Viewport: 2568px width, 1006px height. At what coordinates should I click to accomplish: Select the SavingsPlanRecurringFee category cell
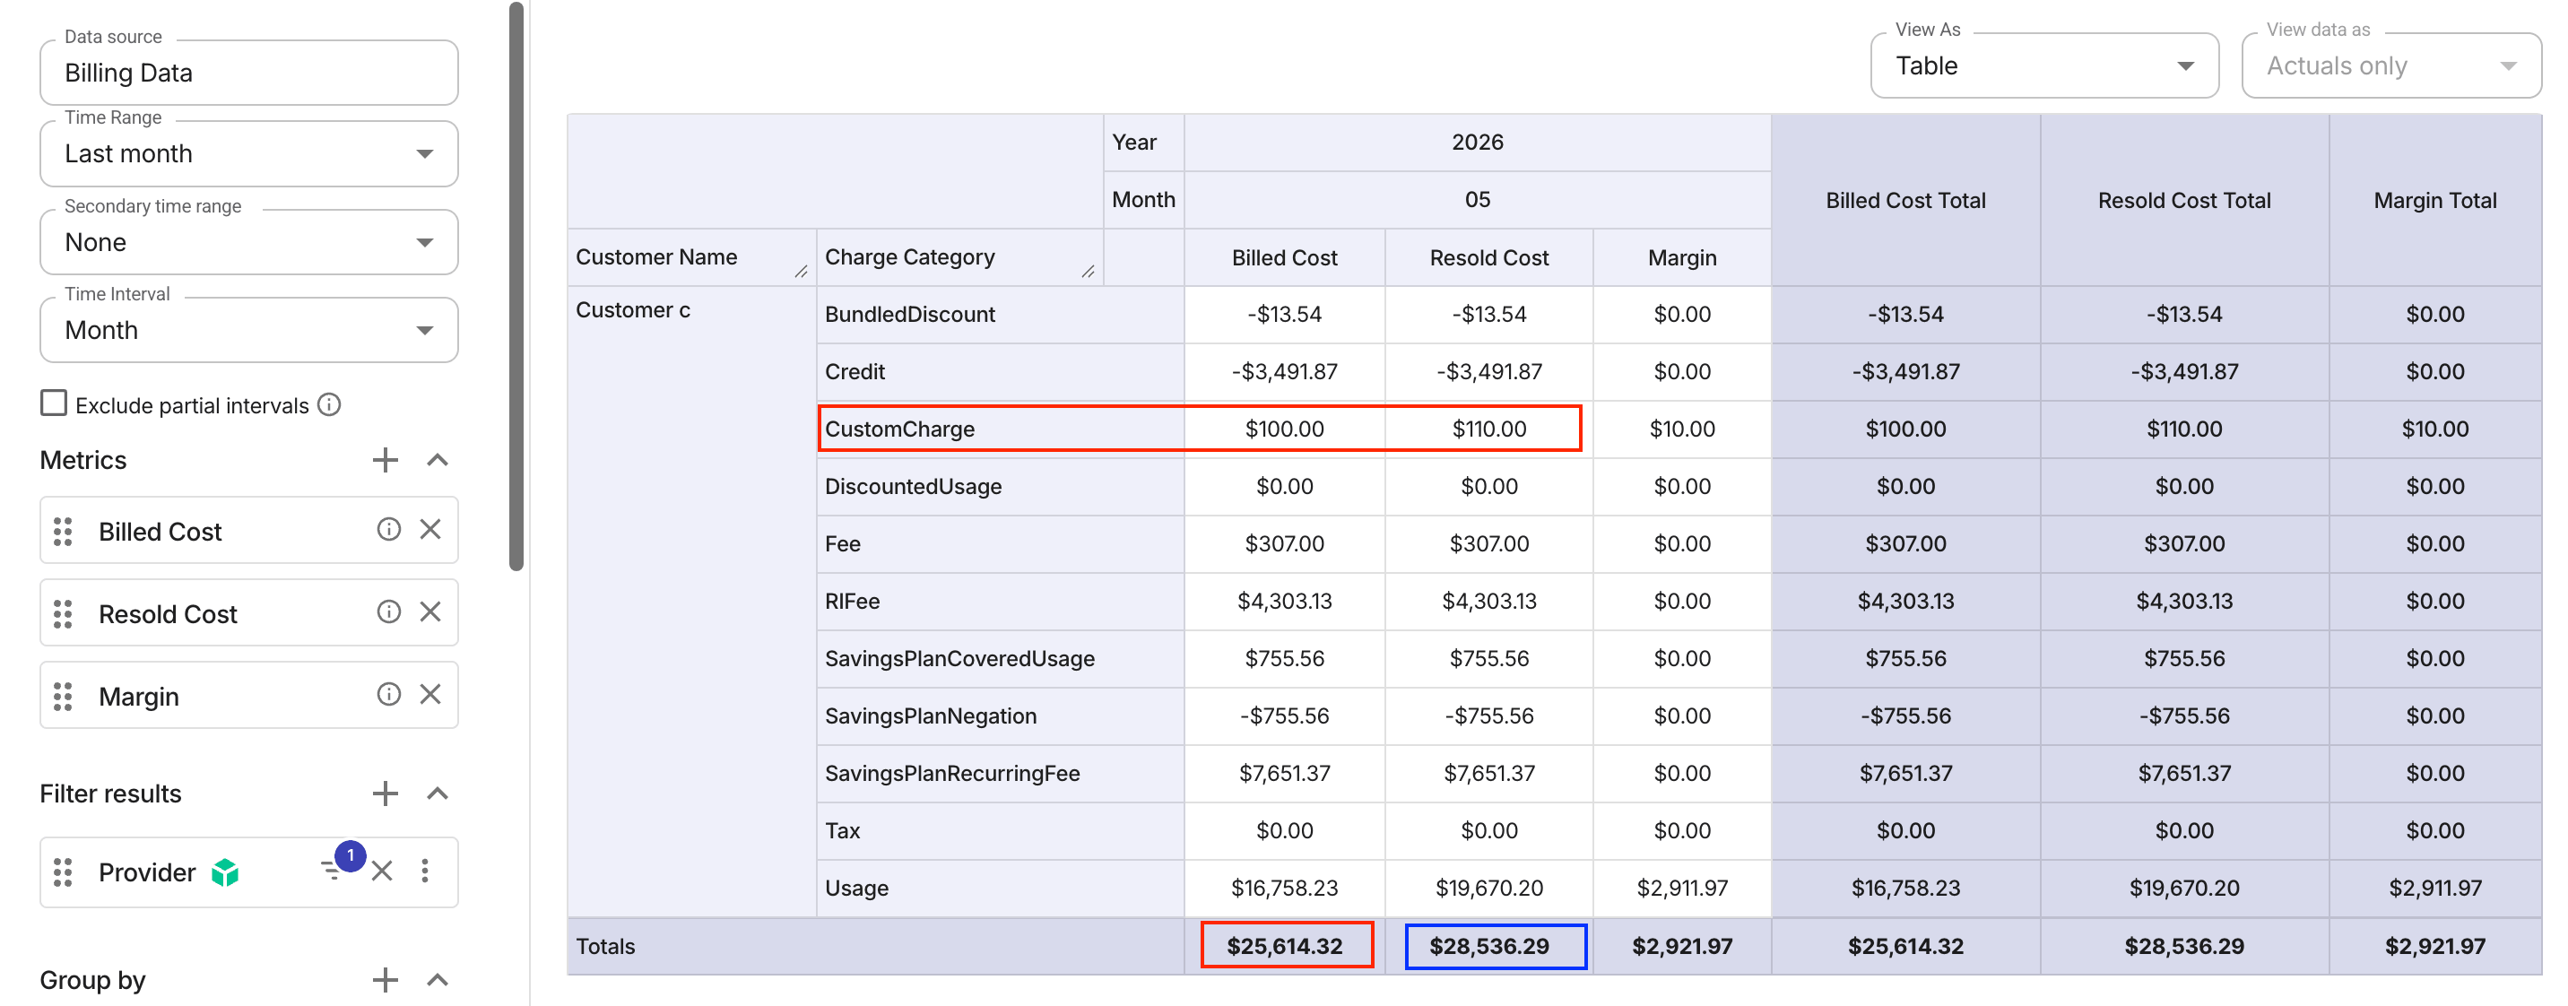click(1001, 774)
